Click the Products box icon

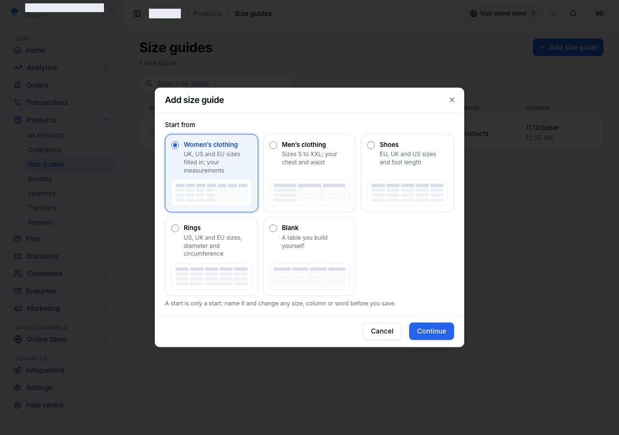[18, 120]
